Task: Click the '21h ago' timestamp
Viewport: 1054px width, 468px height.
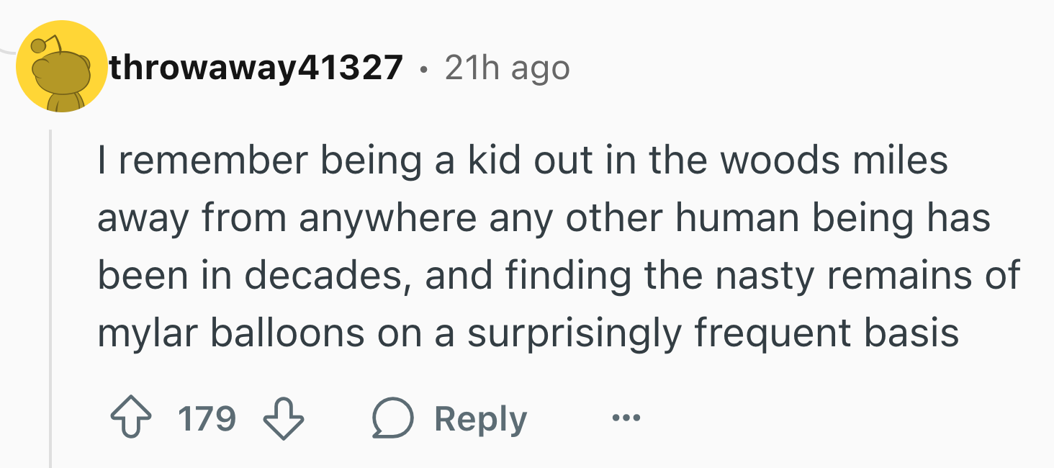Action: 507,68
